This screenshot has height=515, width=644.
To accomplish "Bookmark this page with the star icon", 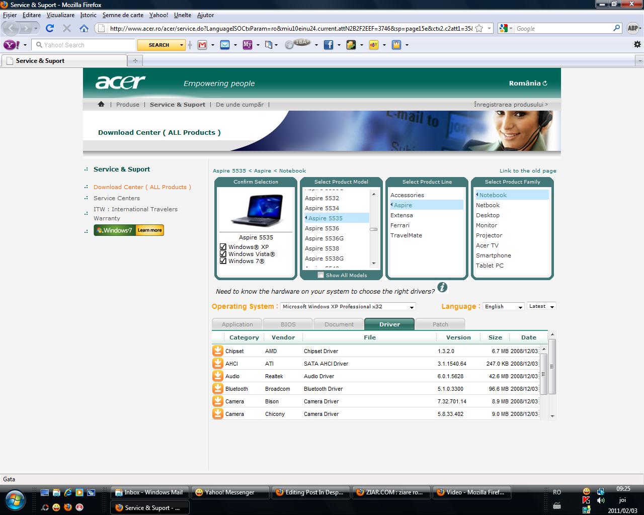I will click(x=479, y=29).
